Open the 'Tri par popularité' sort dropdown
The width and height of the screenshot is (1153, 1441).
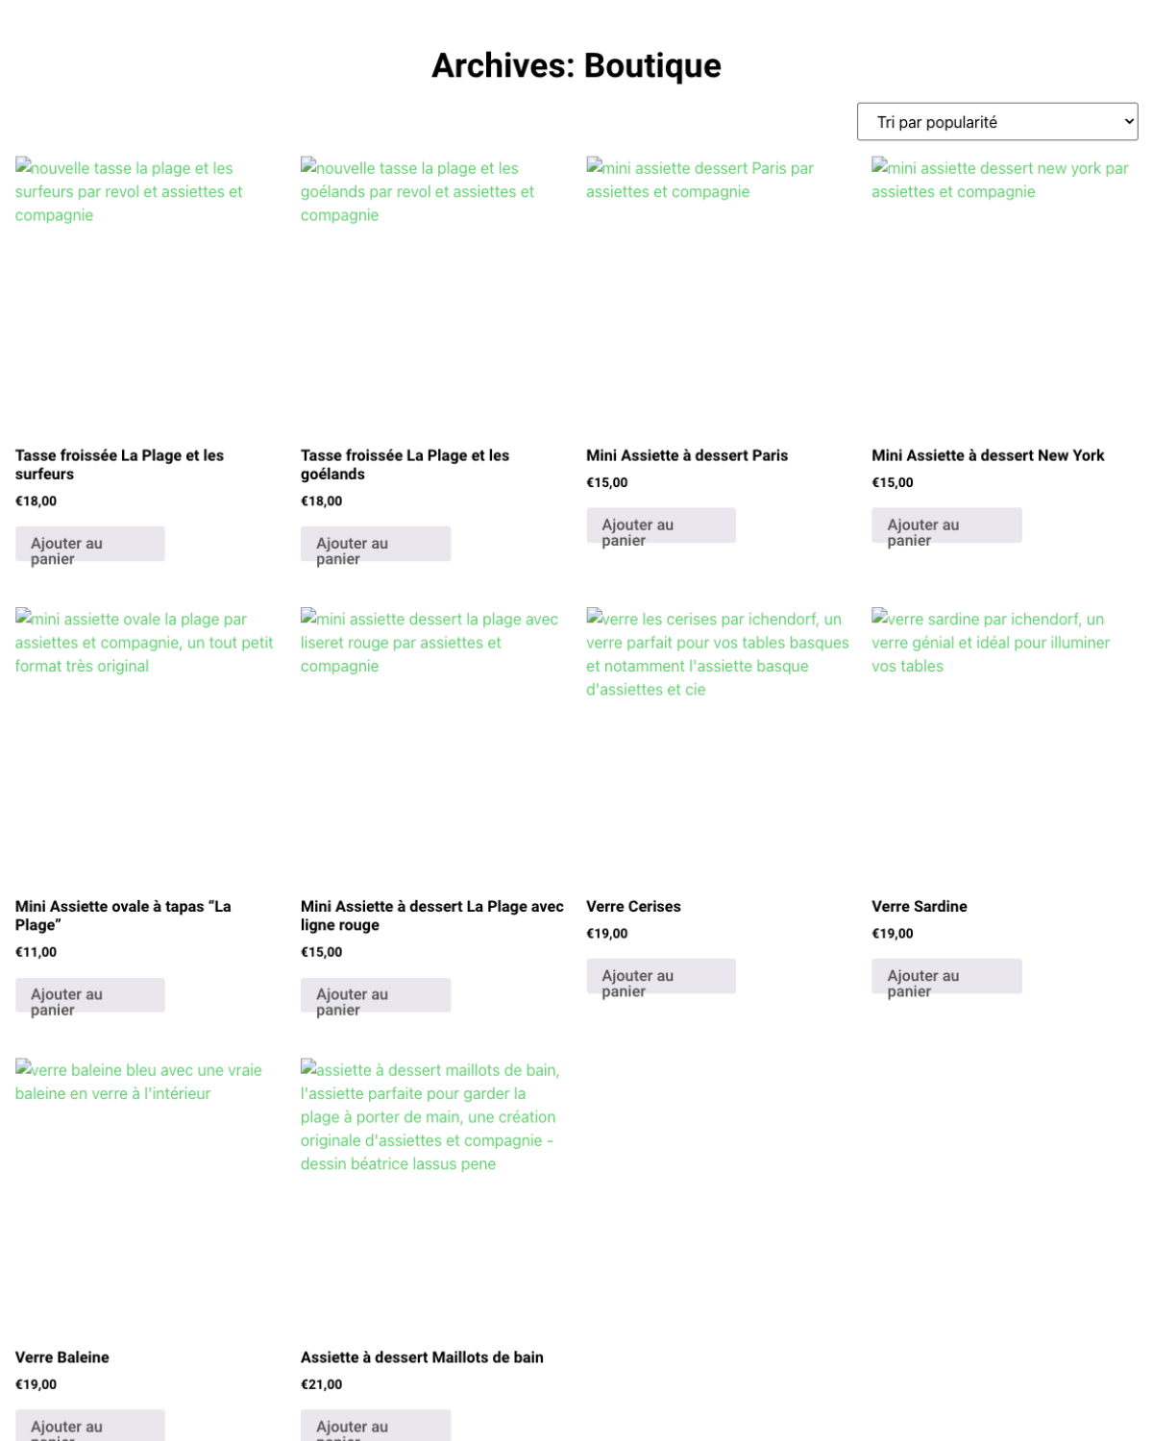(996, 122)
